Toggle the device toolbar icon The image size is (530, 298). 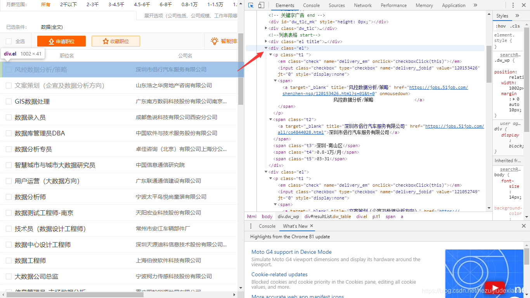[x=261, y=5]
